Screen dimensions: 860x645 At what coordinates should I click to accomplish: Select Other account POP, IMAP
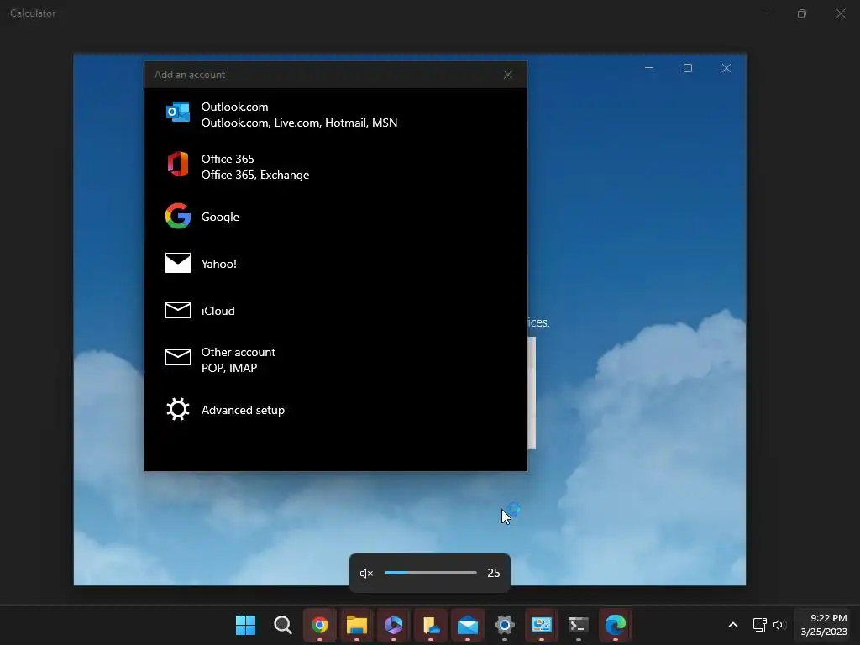(x=336, y=359)
